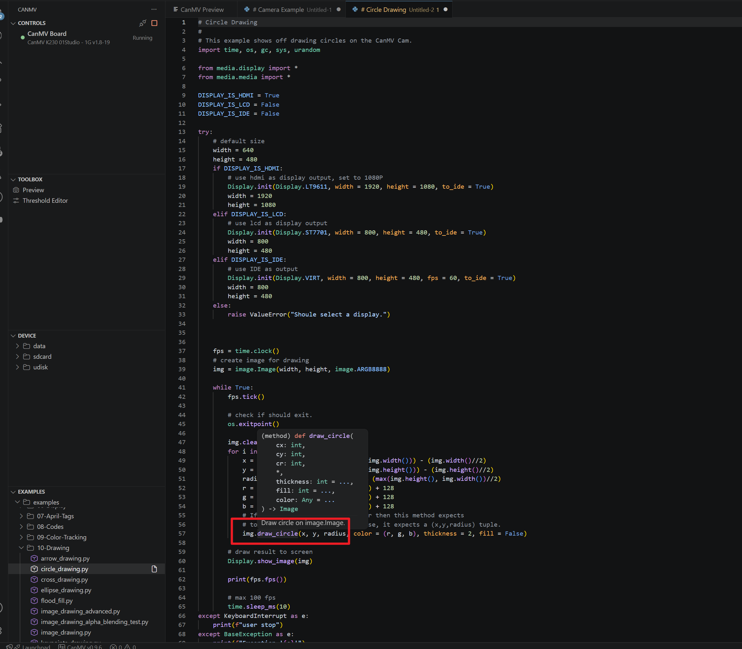Click the Python icon on Circle Drawing tab
The image size is (742, 649).
355,9
